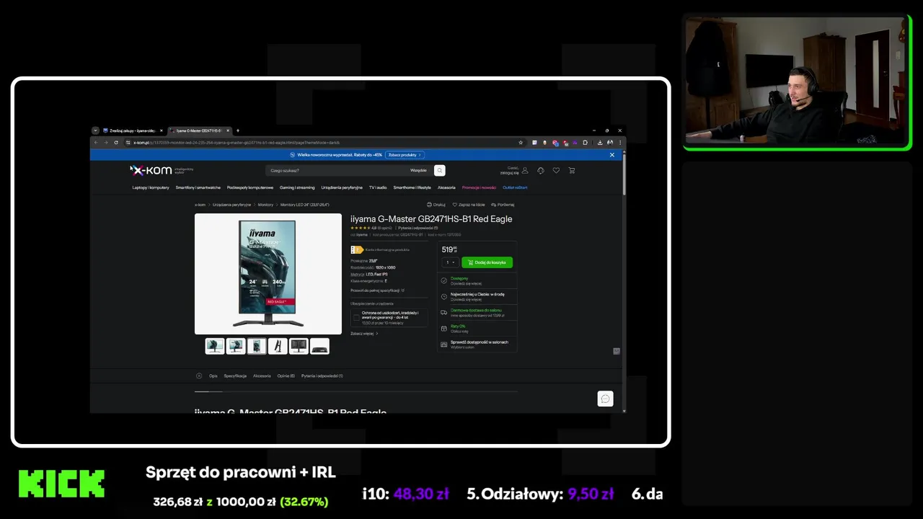Expand 'Zobacz więcej' under insurance
This screenshot has width=923, height=519.
tap(364, 333)
